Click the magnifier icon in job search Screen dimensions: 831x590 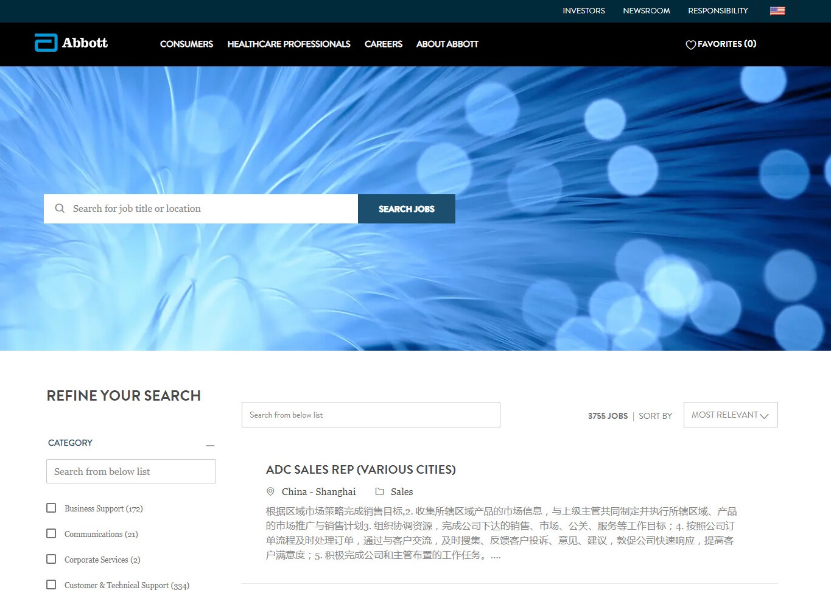(x=60, y=208)
